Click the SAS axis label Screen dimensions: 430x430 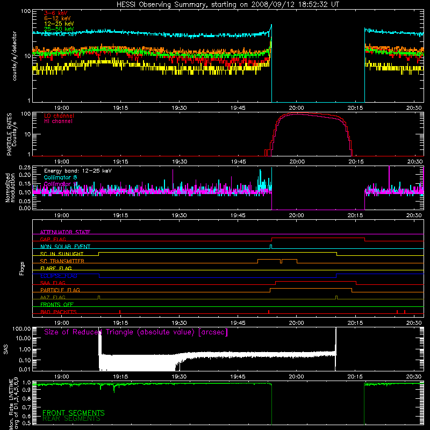(x=5, y=349)
